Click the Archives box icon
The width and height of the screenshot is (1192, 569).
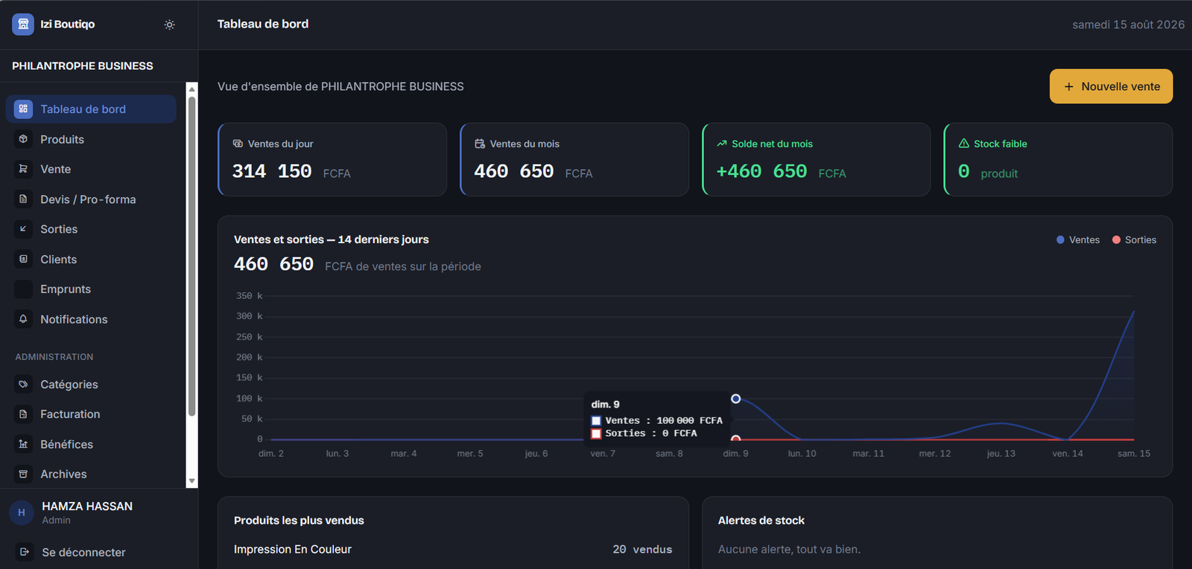pyautogui.click(x=23, y=474)
